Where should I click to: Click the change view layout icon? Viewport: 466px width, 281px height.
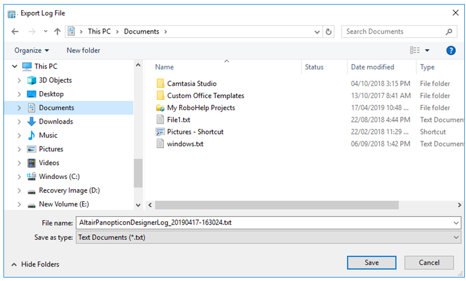[415, 51]
